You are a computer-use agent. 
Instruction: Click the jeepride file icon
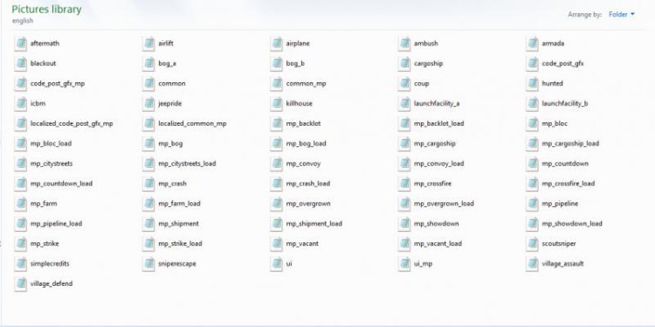pyautogui.click(x=148, y=103)
